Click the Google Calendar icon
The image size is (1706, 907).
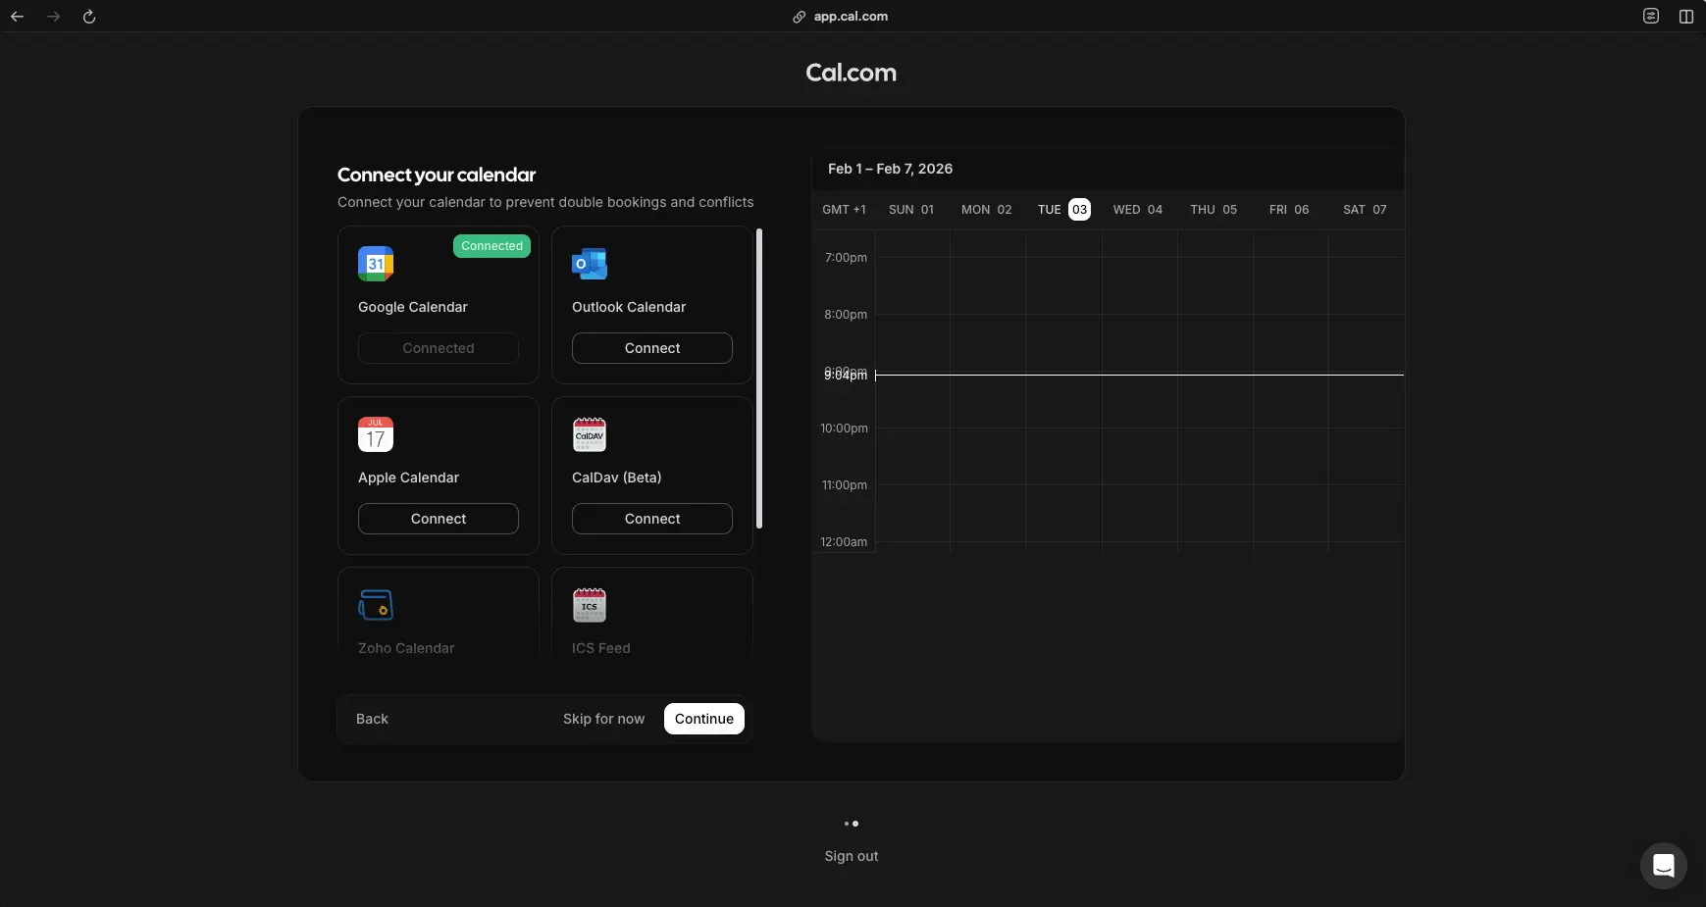click(376, 263)
